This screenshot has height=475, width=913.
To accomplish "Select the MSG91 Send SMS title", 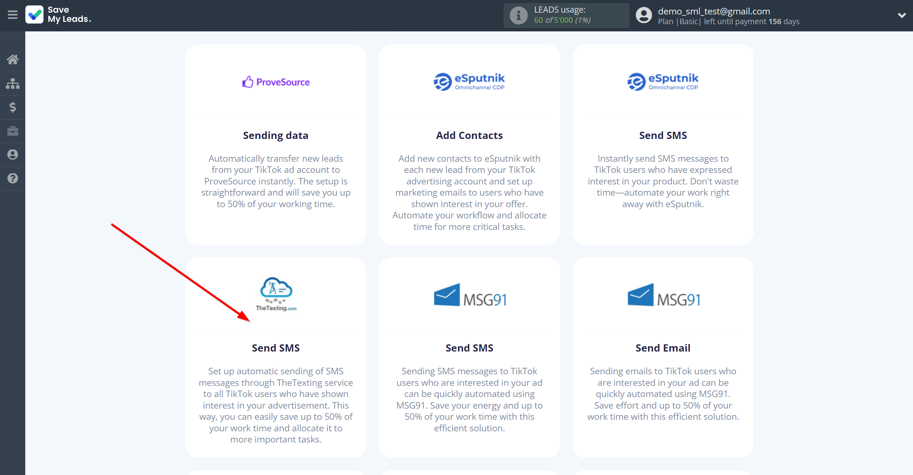I will tap(469, 348).
